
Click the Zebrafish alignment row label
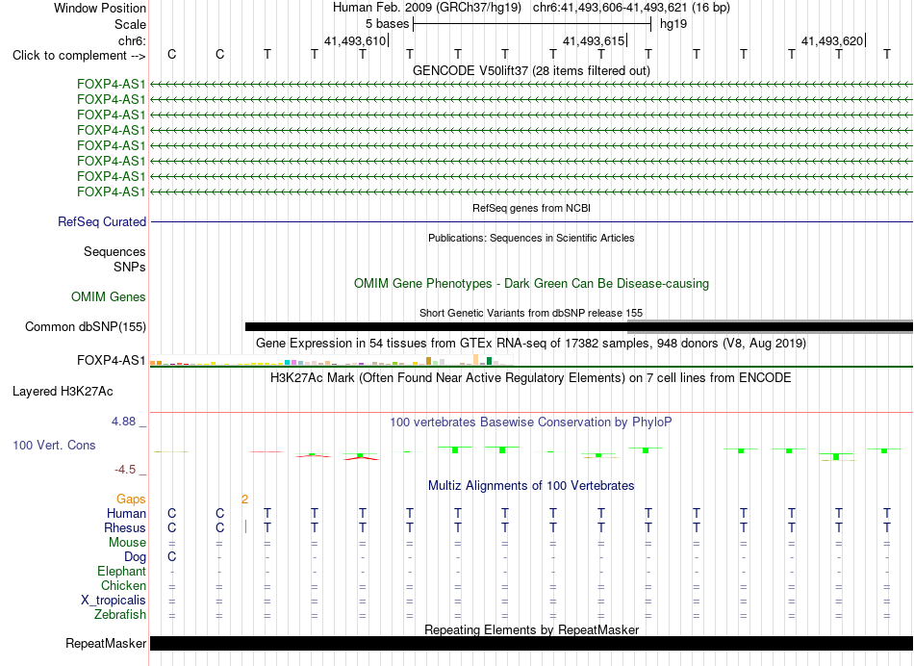120,614
